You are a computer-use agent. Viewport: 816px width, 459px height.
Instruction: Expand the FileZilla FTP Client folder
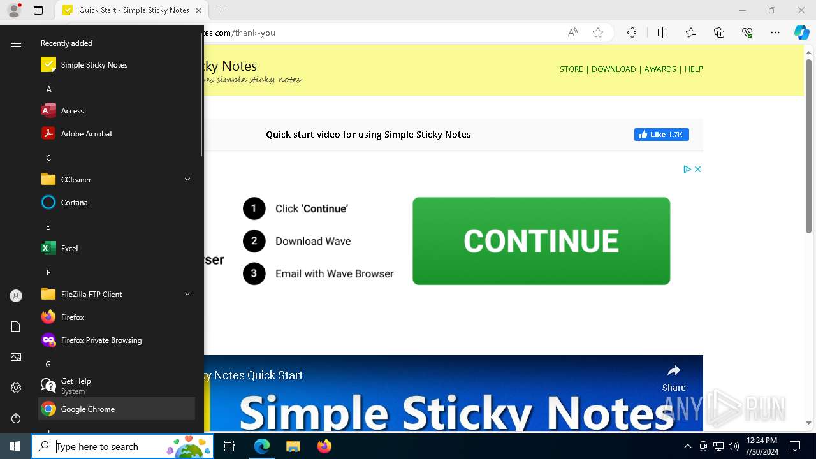point(117,294)
